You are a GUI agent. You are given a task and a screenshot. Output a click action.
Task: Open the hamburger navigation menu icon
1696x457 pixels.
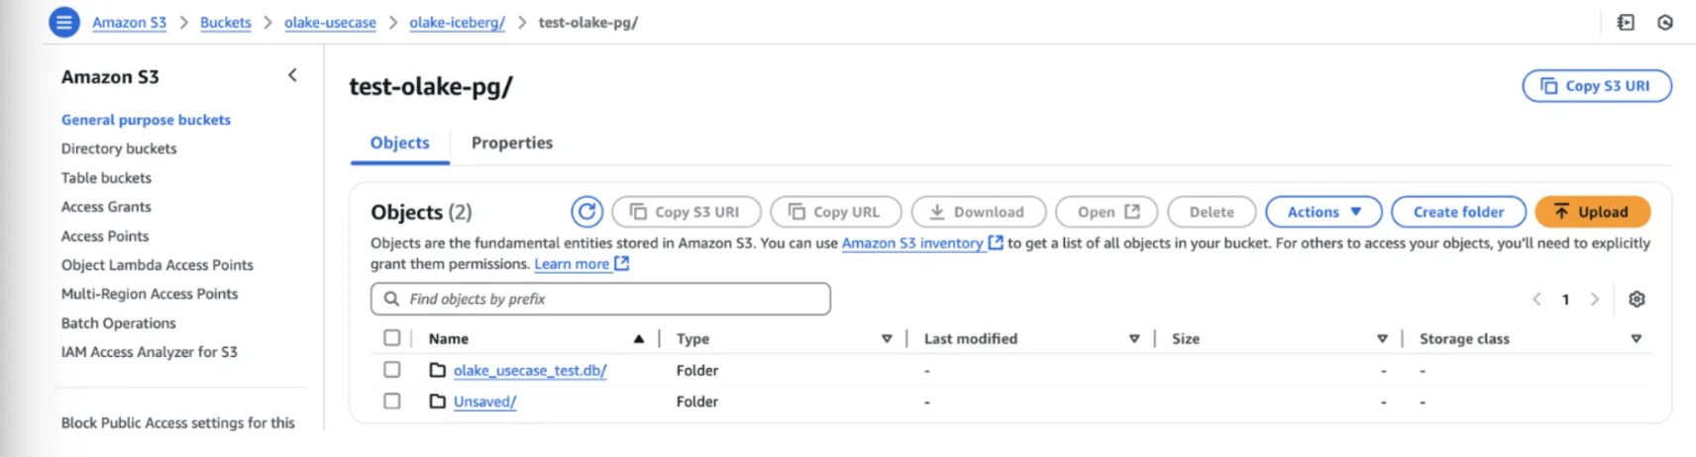tap(64, 22)
